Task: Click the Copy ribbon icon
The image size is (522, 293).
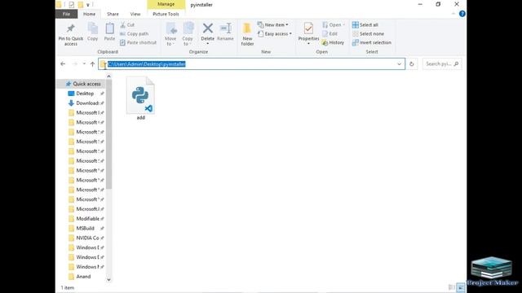Action: tap(92, 29)
